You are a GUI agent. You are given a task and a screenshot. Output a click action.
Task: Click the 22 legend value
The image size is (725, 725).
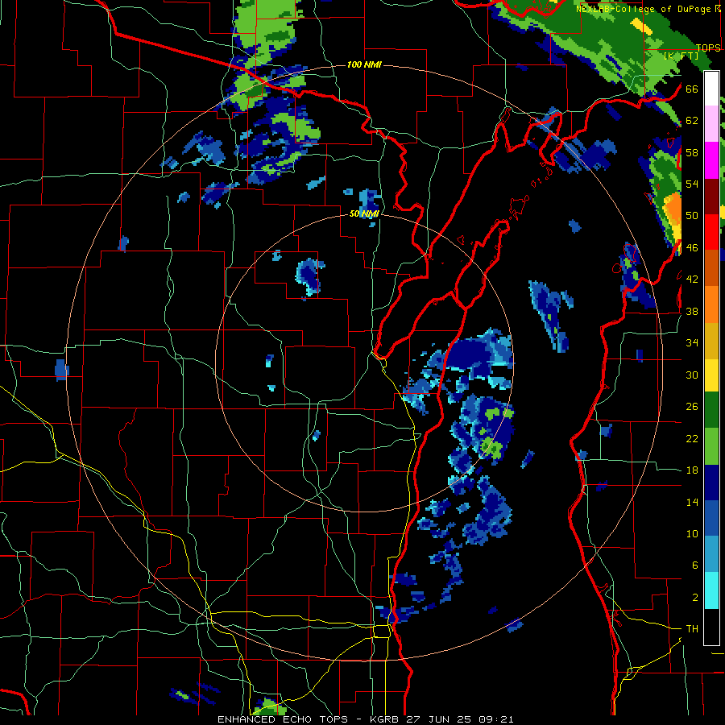click(692, 439)
